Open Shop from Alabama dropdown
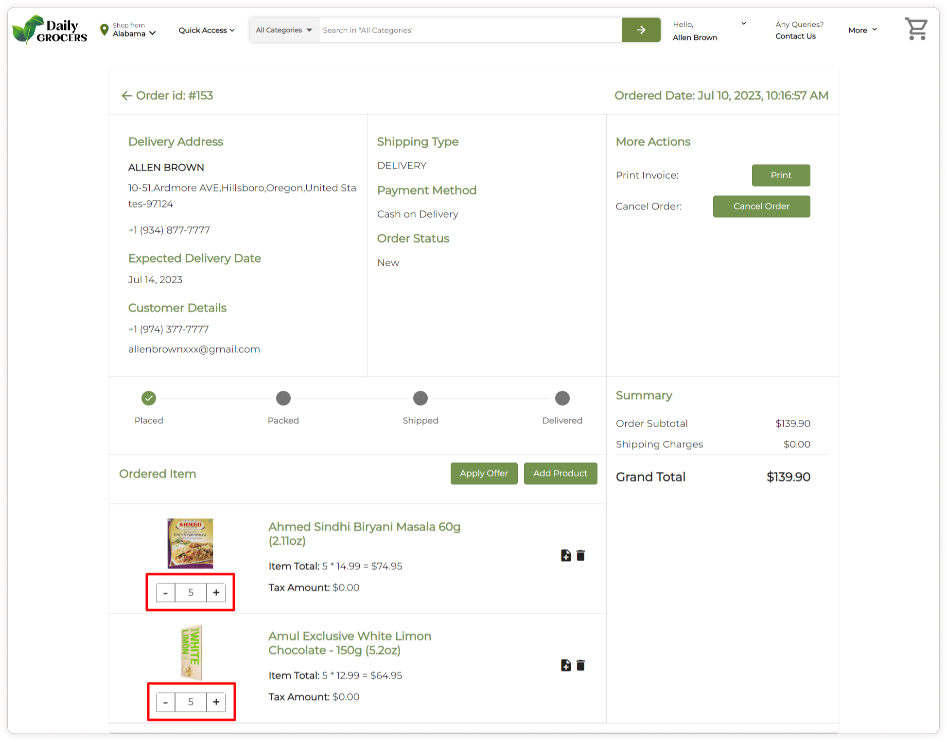The image size is (947, 742). tap(134, 30)
